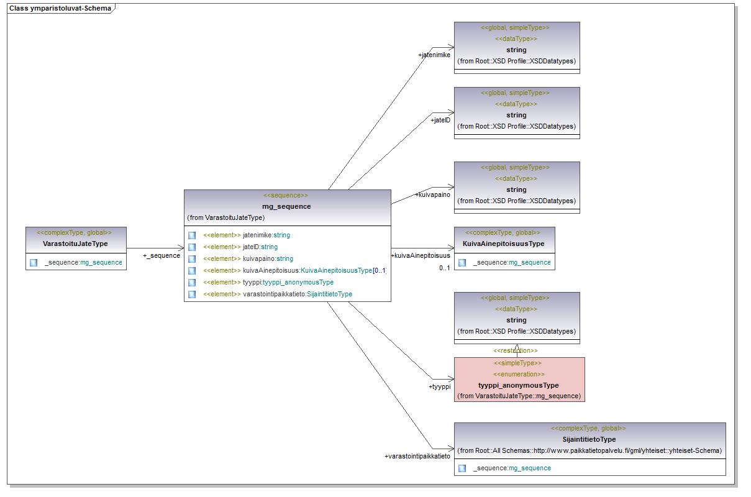Select the 'varastointipaikkatieto:SijaintitietoType' attribute text
751x497 pixels.
click(298, 294)
